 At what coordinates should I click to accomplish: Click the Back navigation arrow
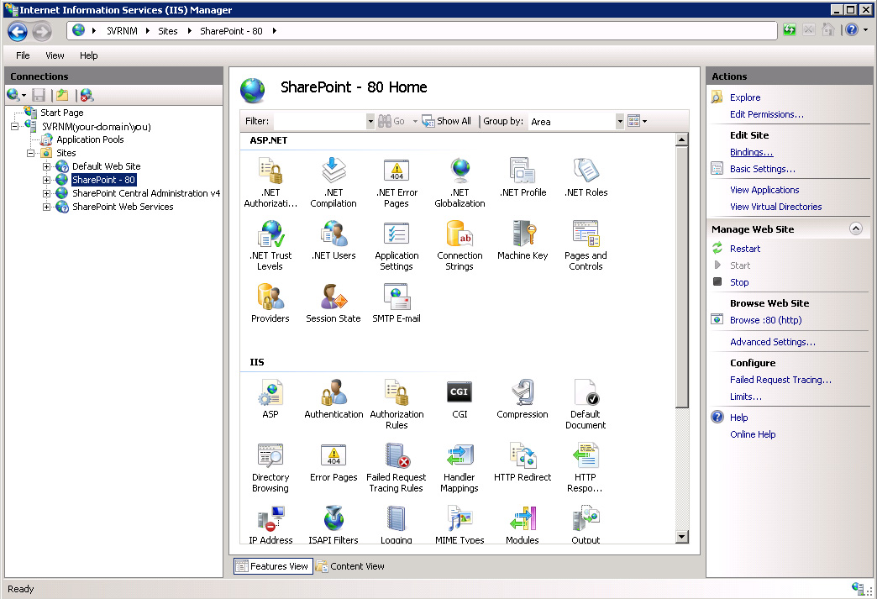[x=18, y=31]
